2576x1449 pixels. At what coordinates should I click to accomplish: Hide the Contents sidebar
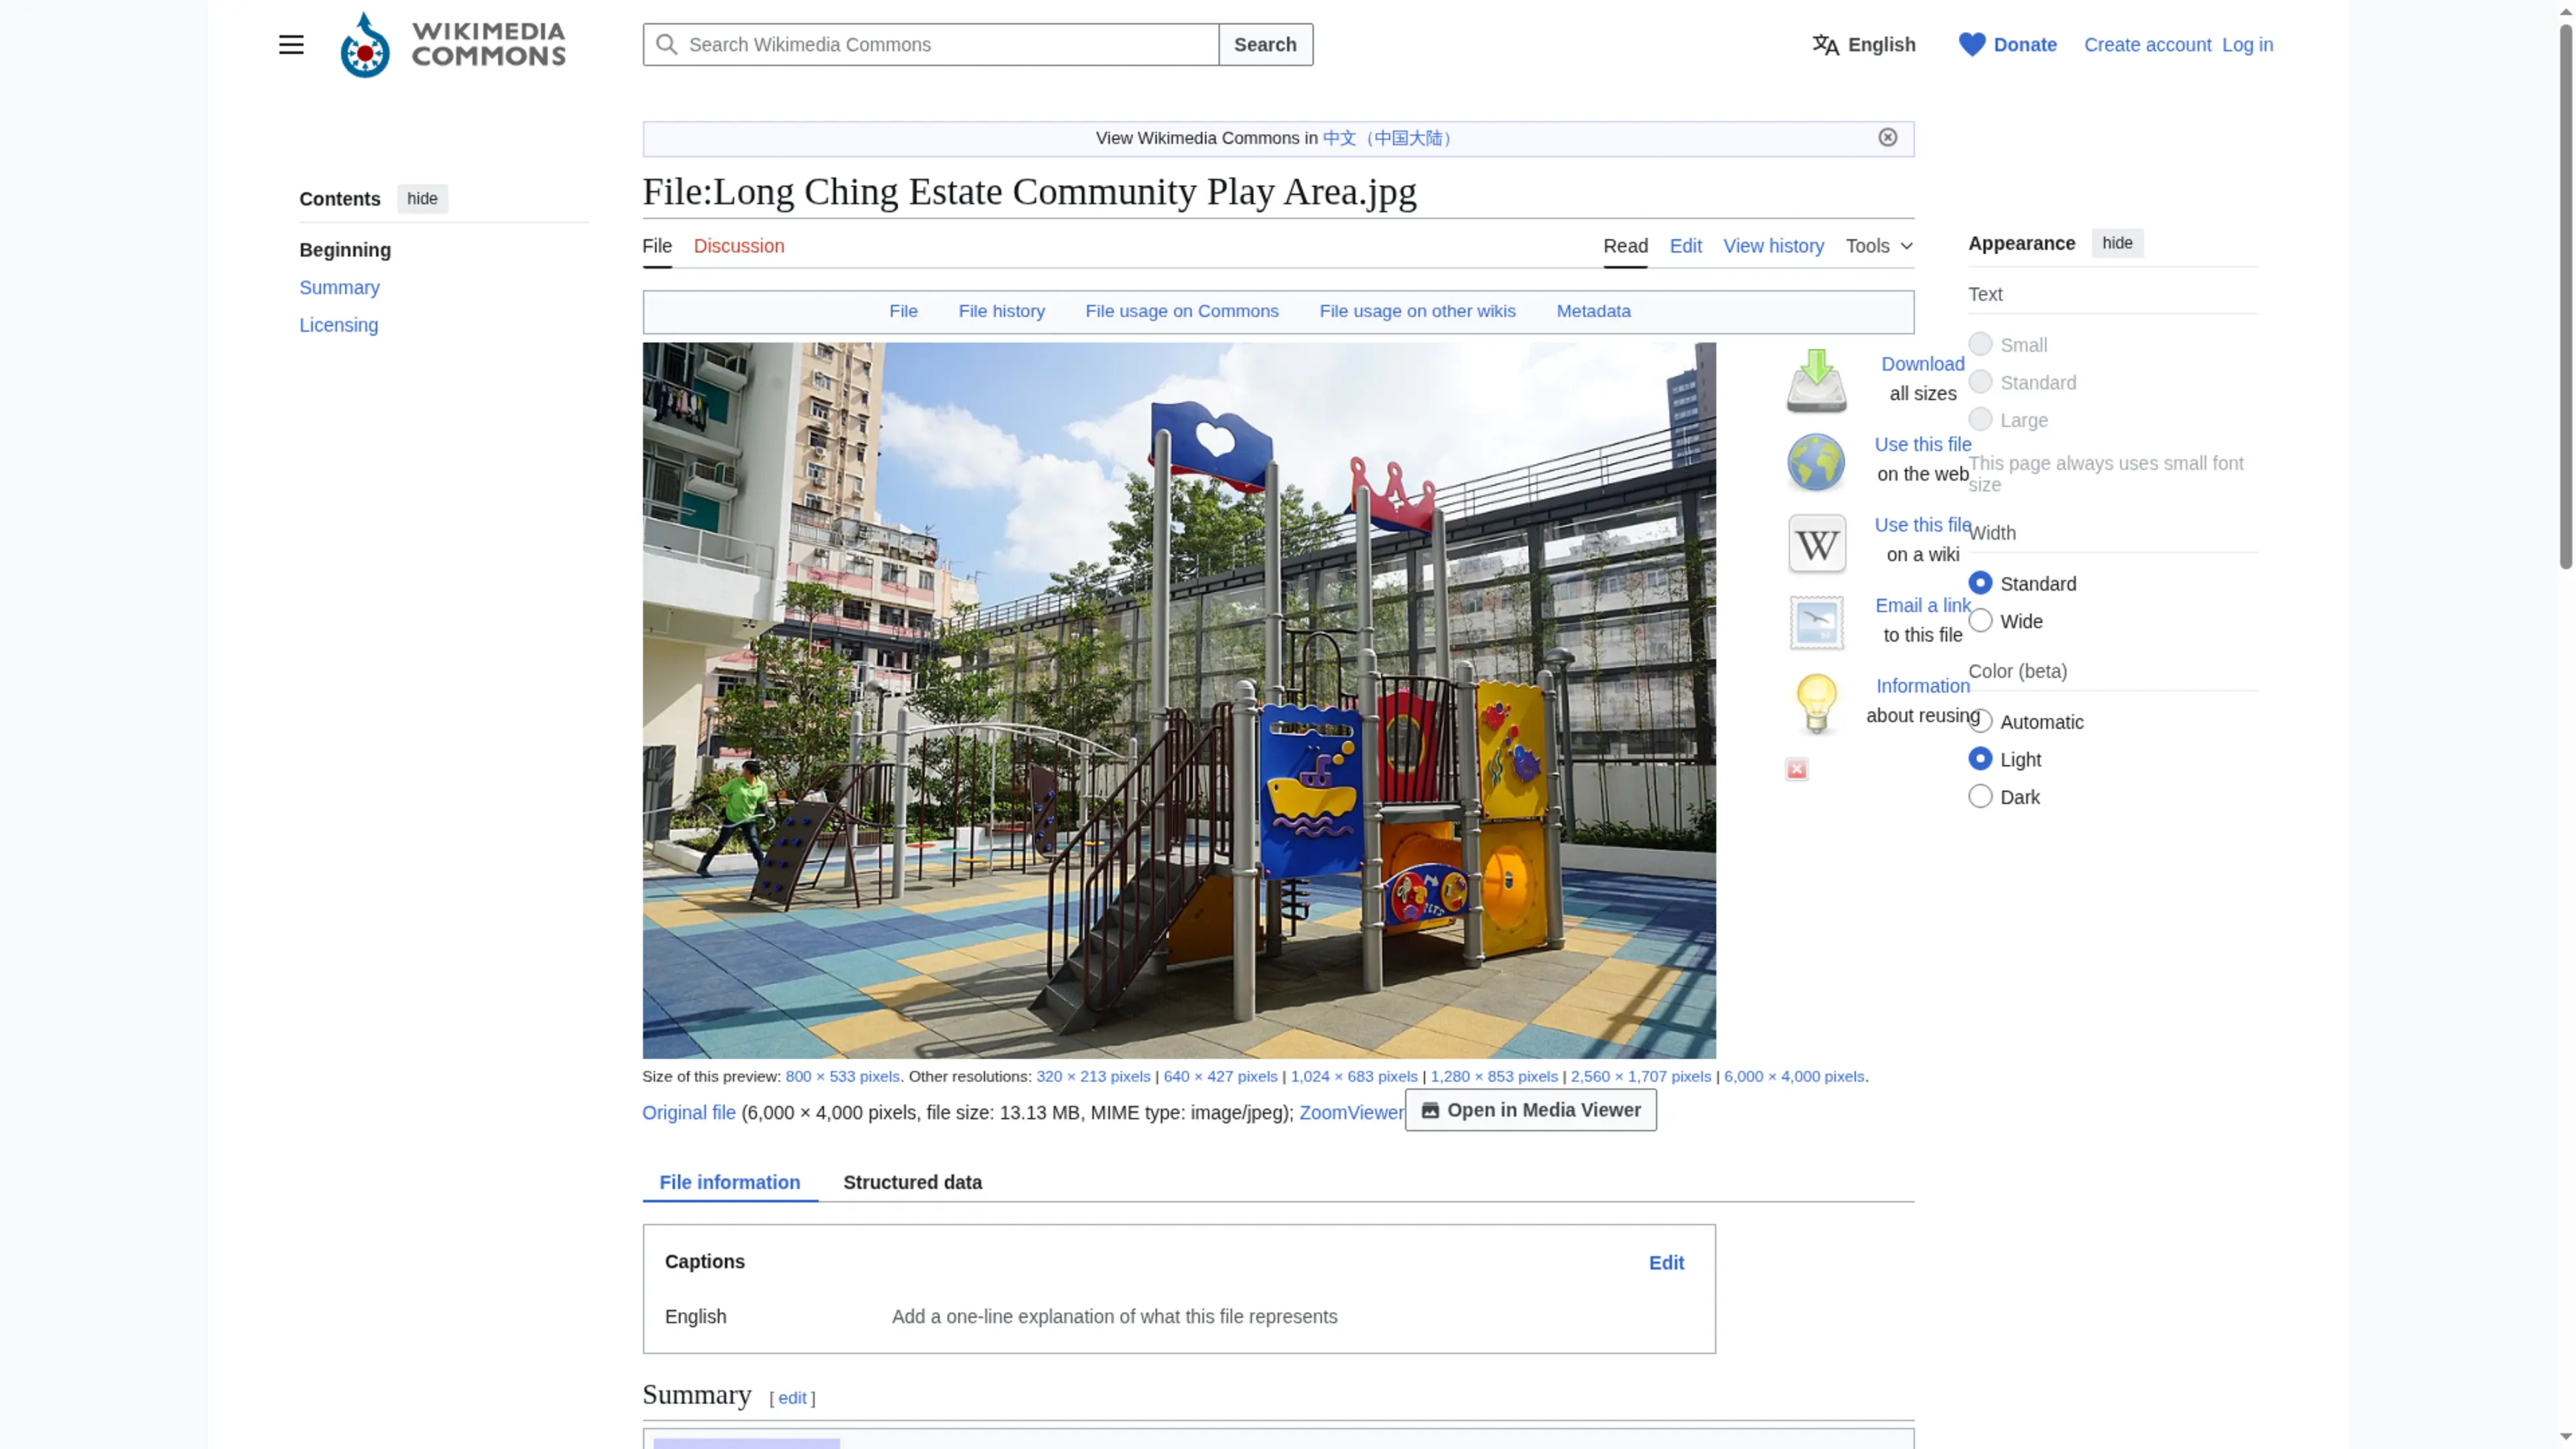(x=422, y=198)
